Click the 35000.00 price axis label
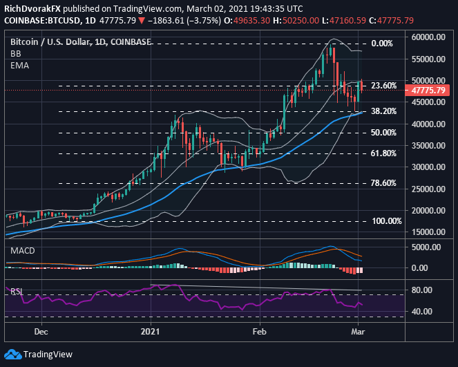The width and height of the screenshot is (458, 367). pyautogui.click(x=428, y=146)
